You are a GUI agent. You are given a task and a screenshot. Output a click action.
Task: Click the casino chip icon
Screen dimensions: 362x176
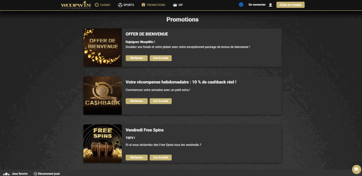tap(97, 5)
